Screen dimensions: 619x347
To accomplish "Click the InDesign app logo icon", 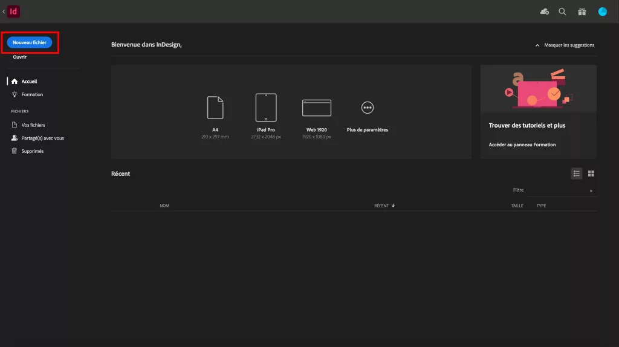I will coord(13,11).
